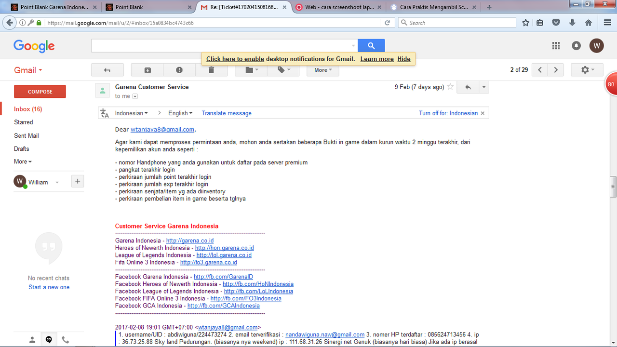
Task: Close the translation bar with X
Action: [483, 113]
